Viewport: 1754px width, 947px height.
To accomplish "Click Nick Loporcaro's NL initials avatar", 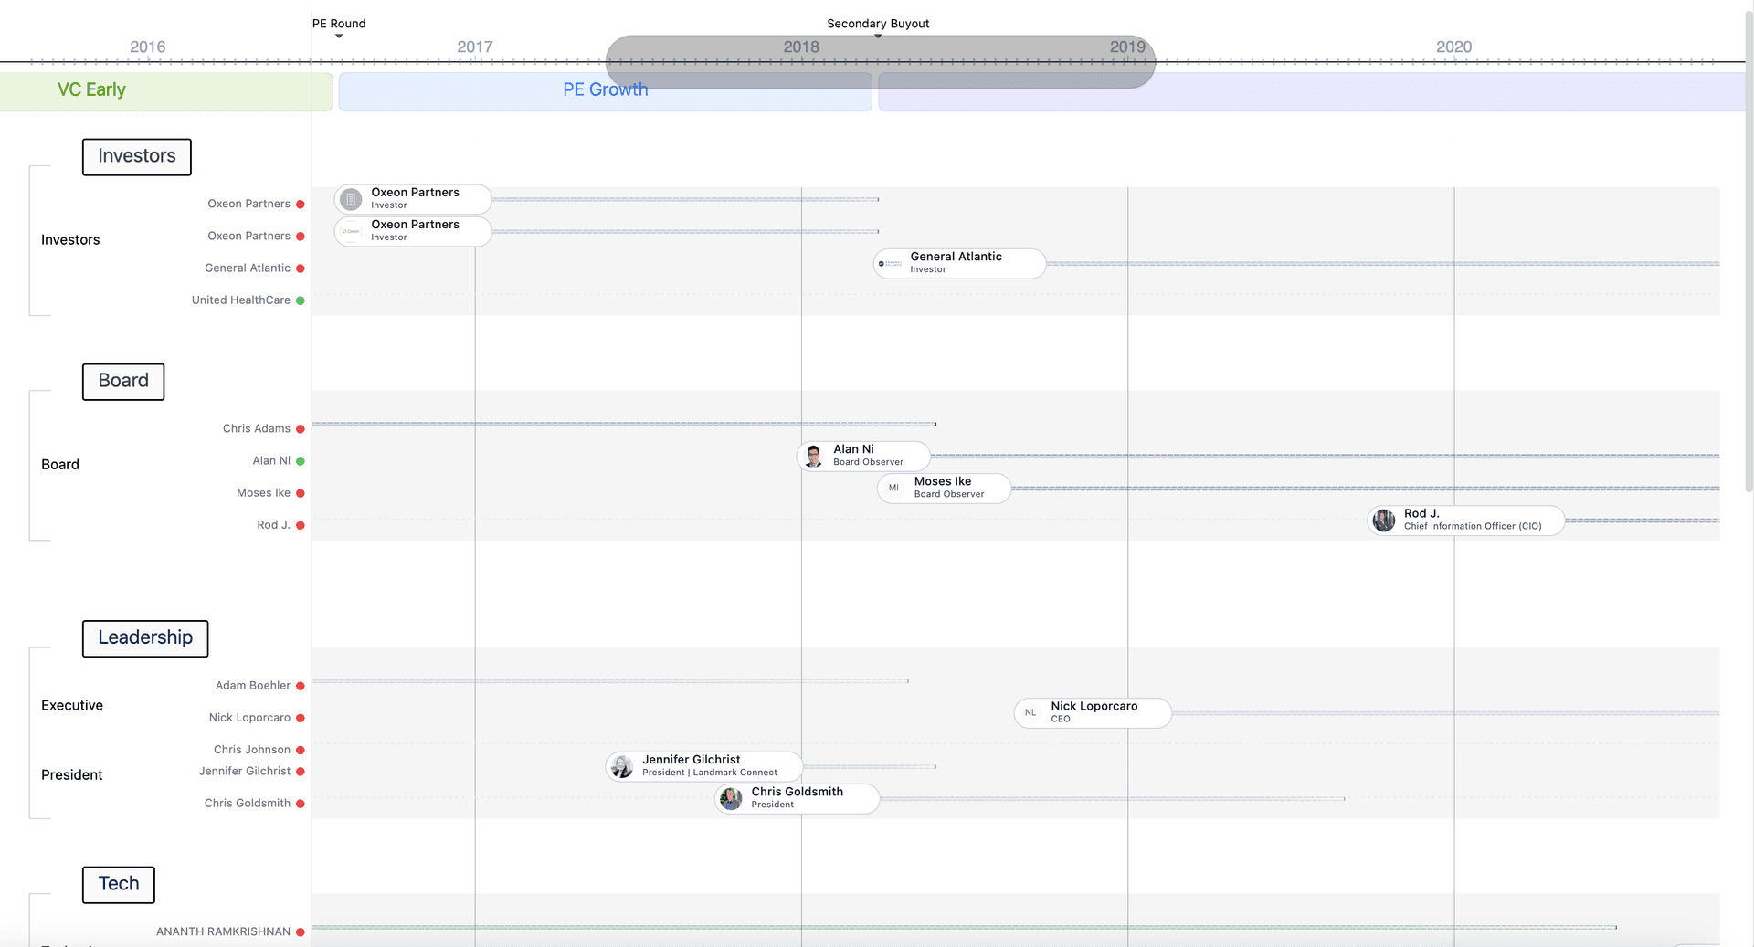I will (1030, 713).
